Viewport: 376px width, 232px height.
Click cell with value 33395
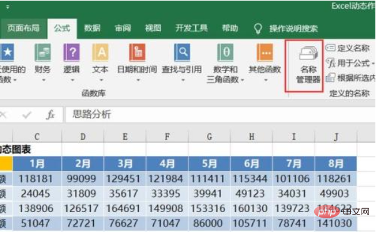coord(167,193)
